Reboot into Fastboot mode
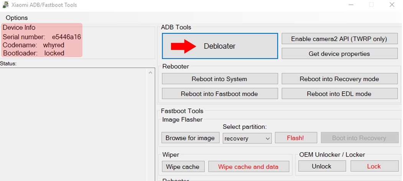 point(220,94)
